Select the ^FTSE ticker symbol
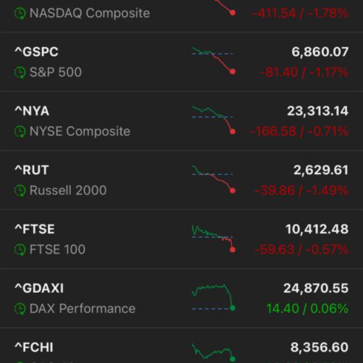Image resolution: width=363 pixels, height=363 pixels. point(34,229)
